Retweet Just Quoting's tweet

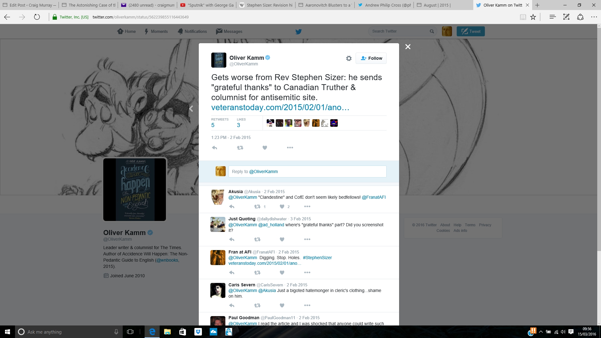point(257,239)
